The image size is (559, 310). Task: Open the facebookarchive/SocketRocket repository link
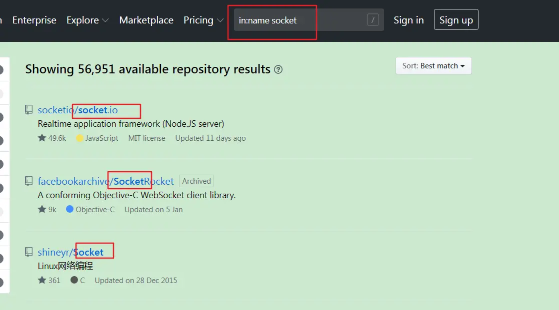pos(105,181)
